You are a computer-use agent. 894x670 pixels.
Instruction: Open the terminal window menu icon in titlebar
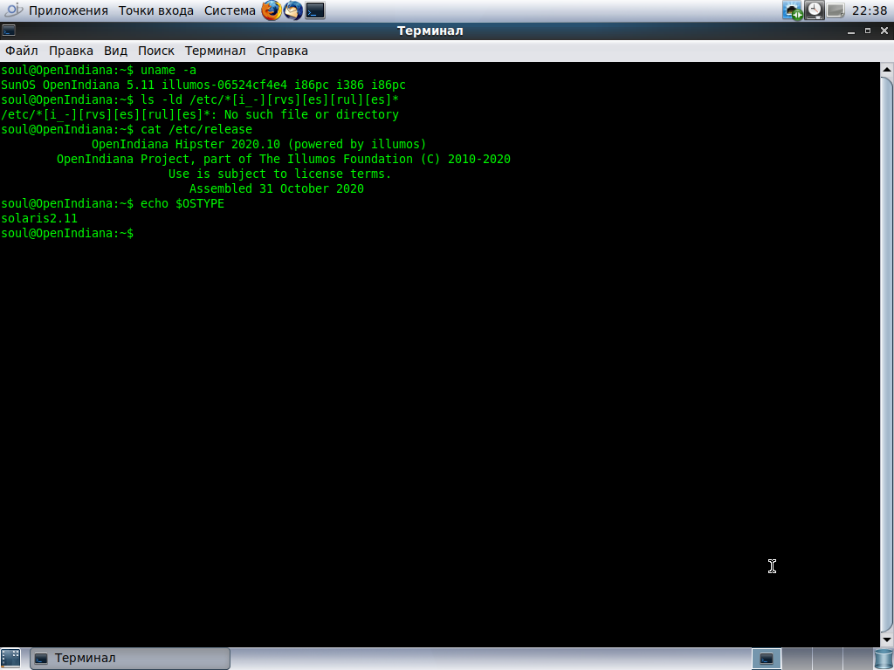(x=9, y=31)
